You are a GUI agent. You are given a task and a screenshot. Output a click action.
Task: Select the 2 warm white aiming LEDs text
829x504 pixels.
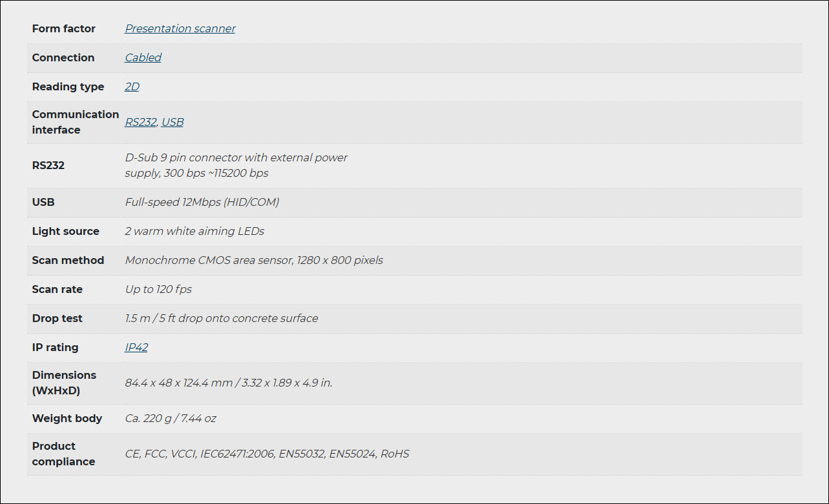[194, 231]
